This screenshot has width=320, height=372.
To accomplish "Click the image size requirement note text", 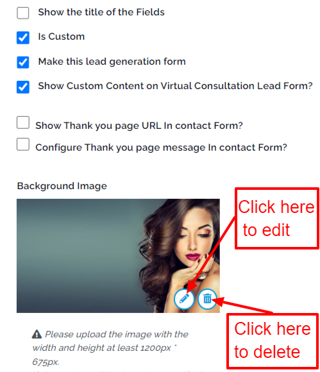I will point(110,348).
